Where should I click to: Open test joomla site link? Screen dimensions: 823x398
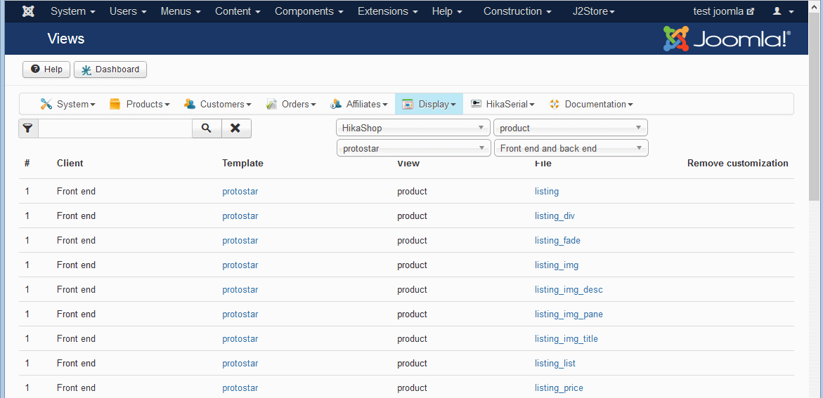(x=724, y=11)
